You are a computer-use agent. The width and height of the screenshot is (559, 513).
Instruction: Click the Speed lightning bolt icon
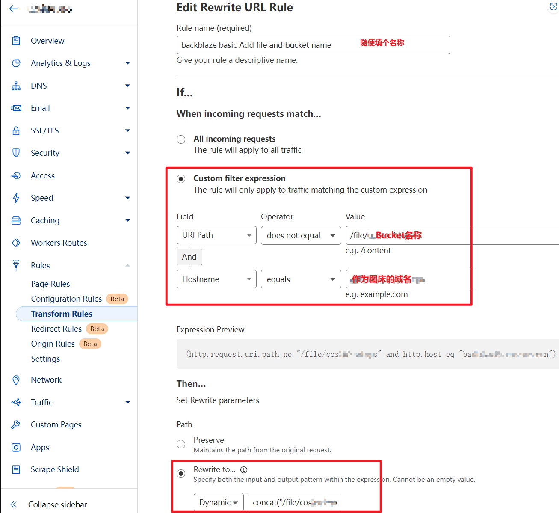click(16, 198)
